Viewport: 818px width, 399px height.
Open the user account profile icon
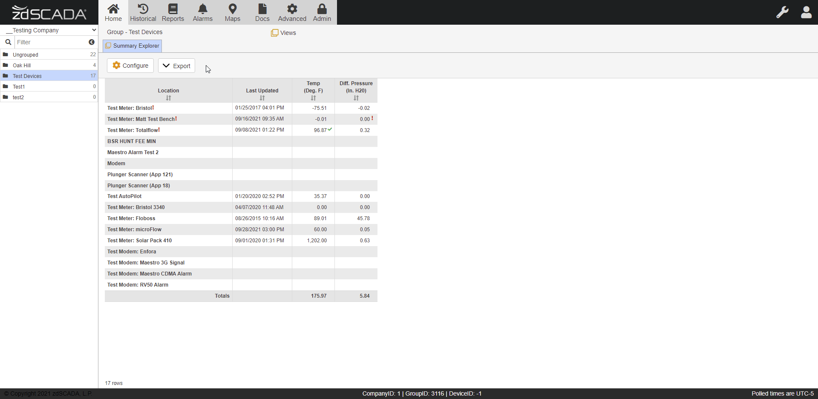click(x=806, y=12)
